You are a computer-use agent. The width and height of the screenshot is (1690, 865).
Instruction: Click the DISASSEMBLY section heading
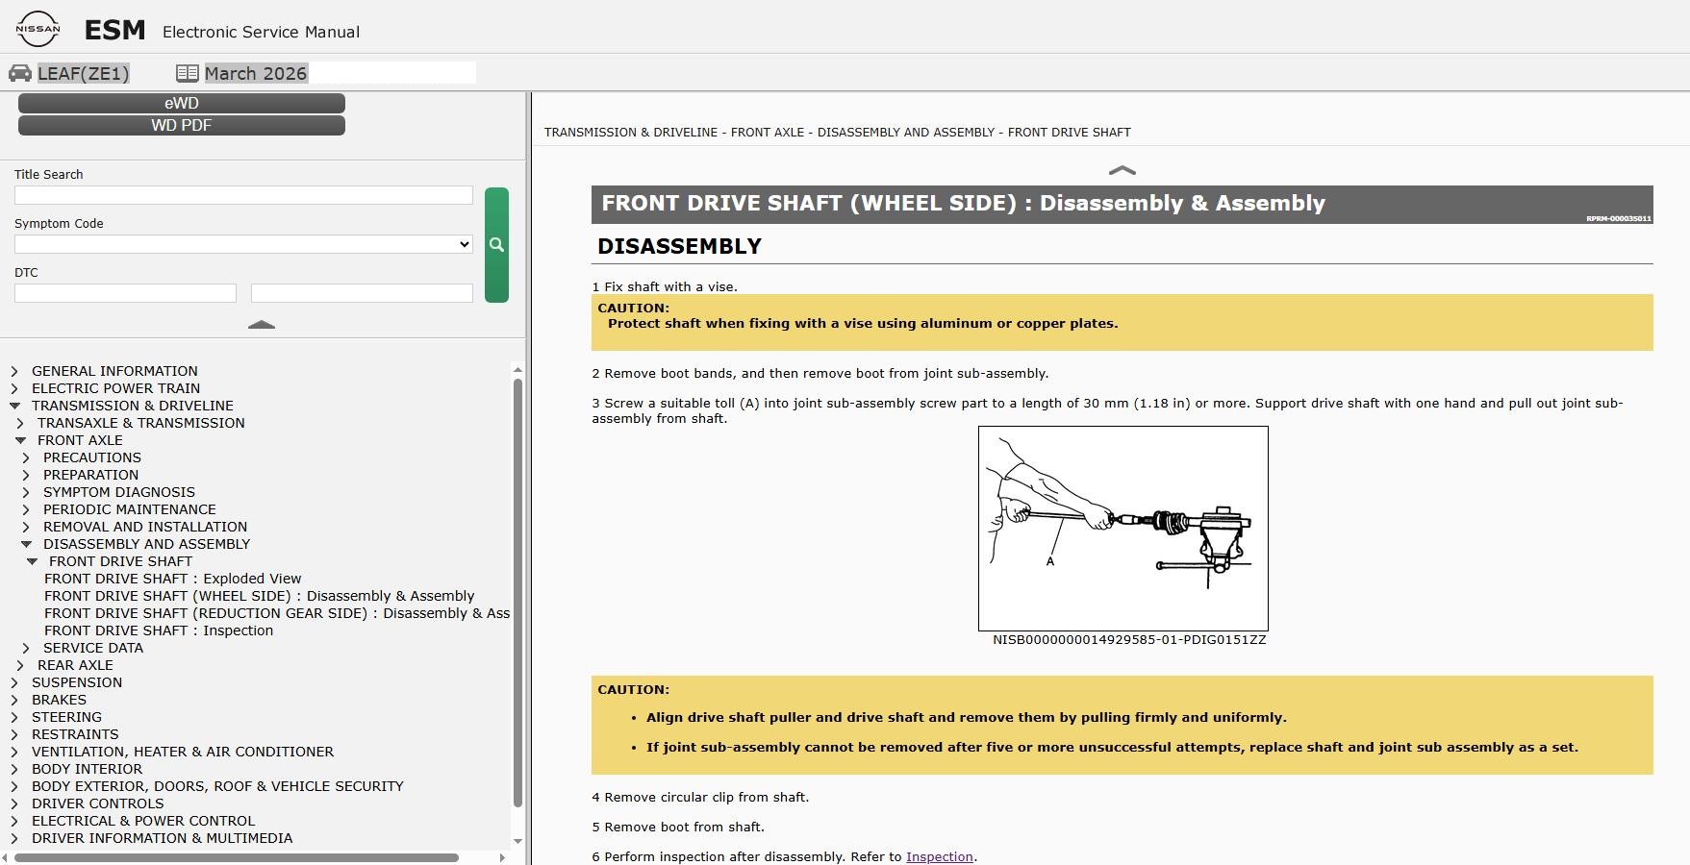[x=679, y=247]
